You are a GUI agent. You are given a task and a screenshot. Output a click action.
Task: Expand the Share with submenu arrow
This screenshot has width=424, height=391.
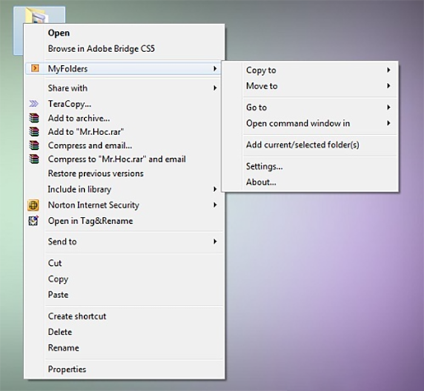215,88
